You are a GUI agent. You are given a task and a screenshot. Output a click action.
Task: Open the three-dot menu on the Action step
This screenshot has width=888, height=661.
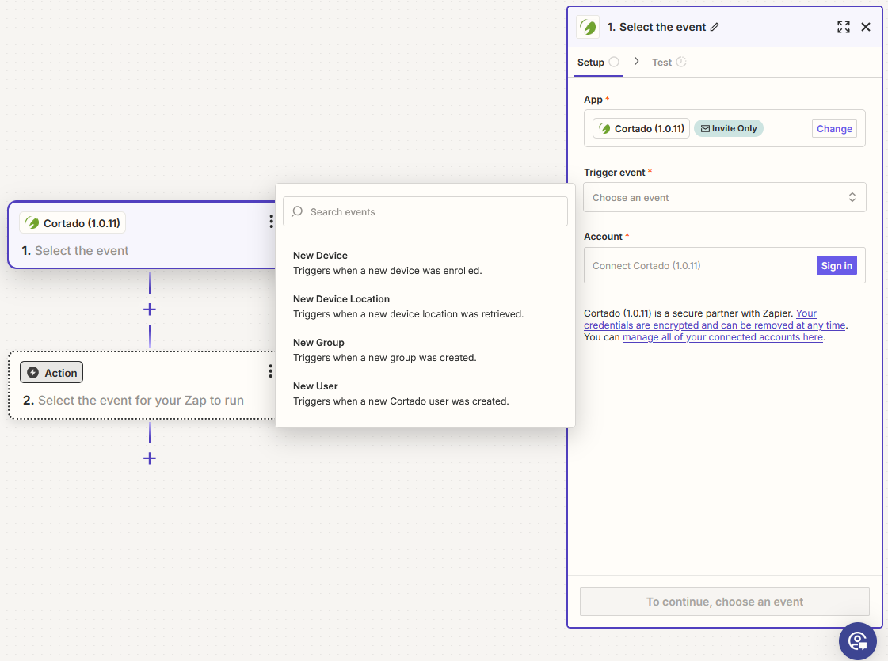[271, 370]
